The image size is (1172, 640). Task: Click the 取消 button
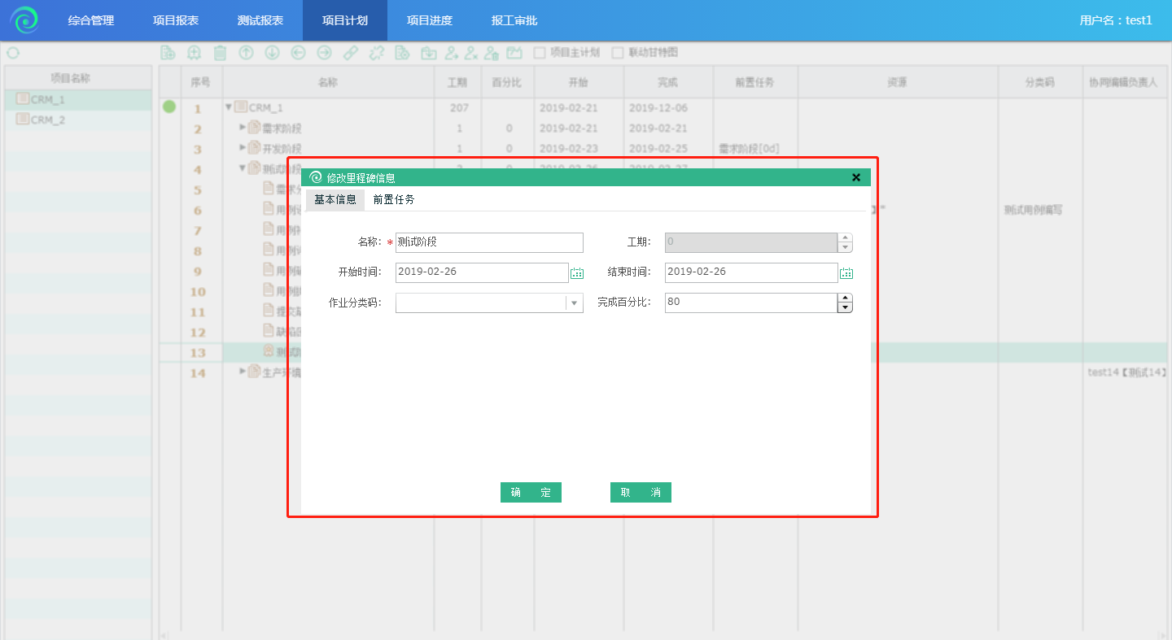click(641, 493)
